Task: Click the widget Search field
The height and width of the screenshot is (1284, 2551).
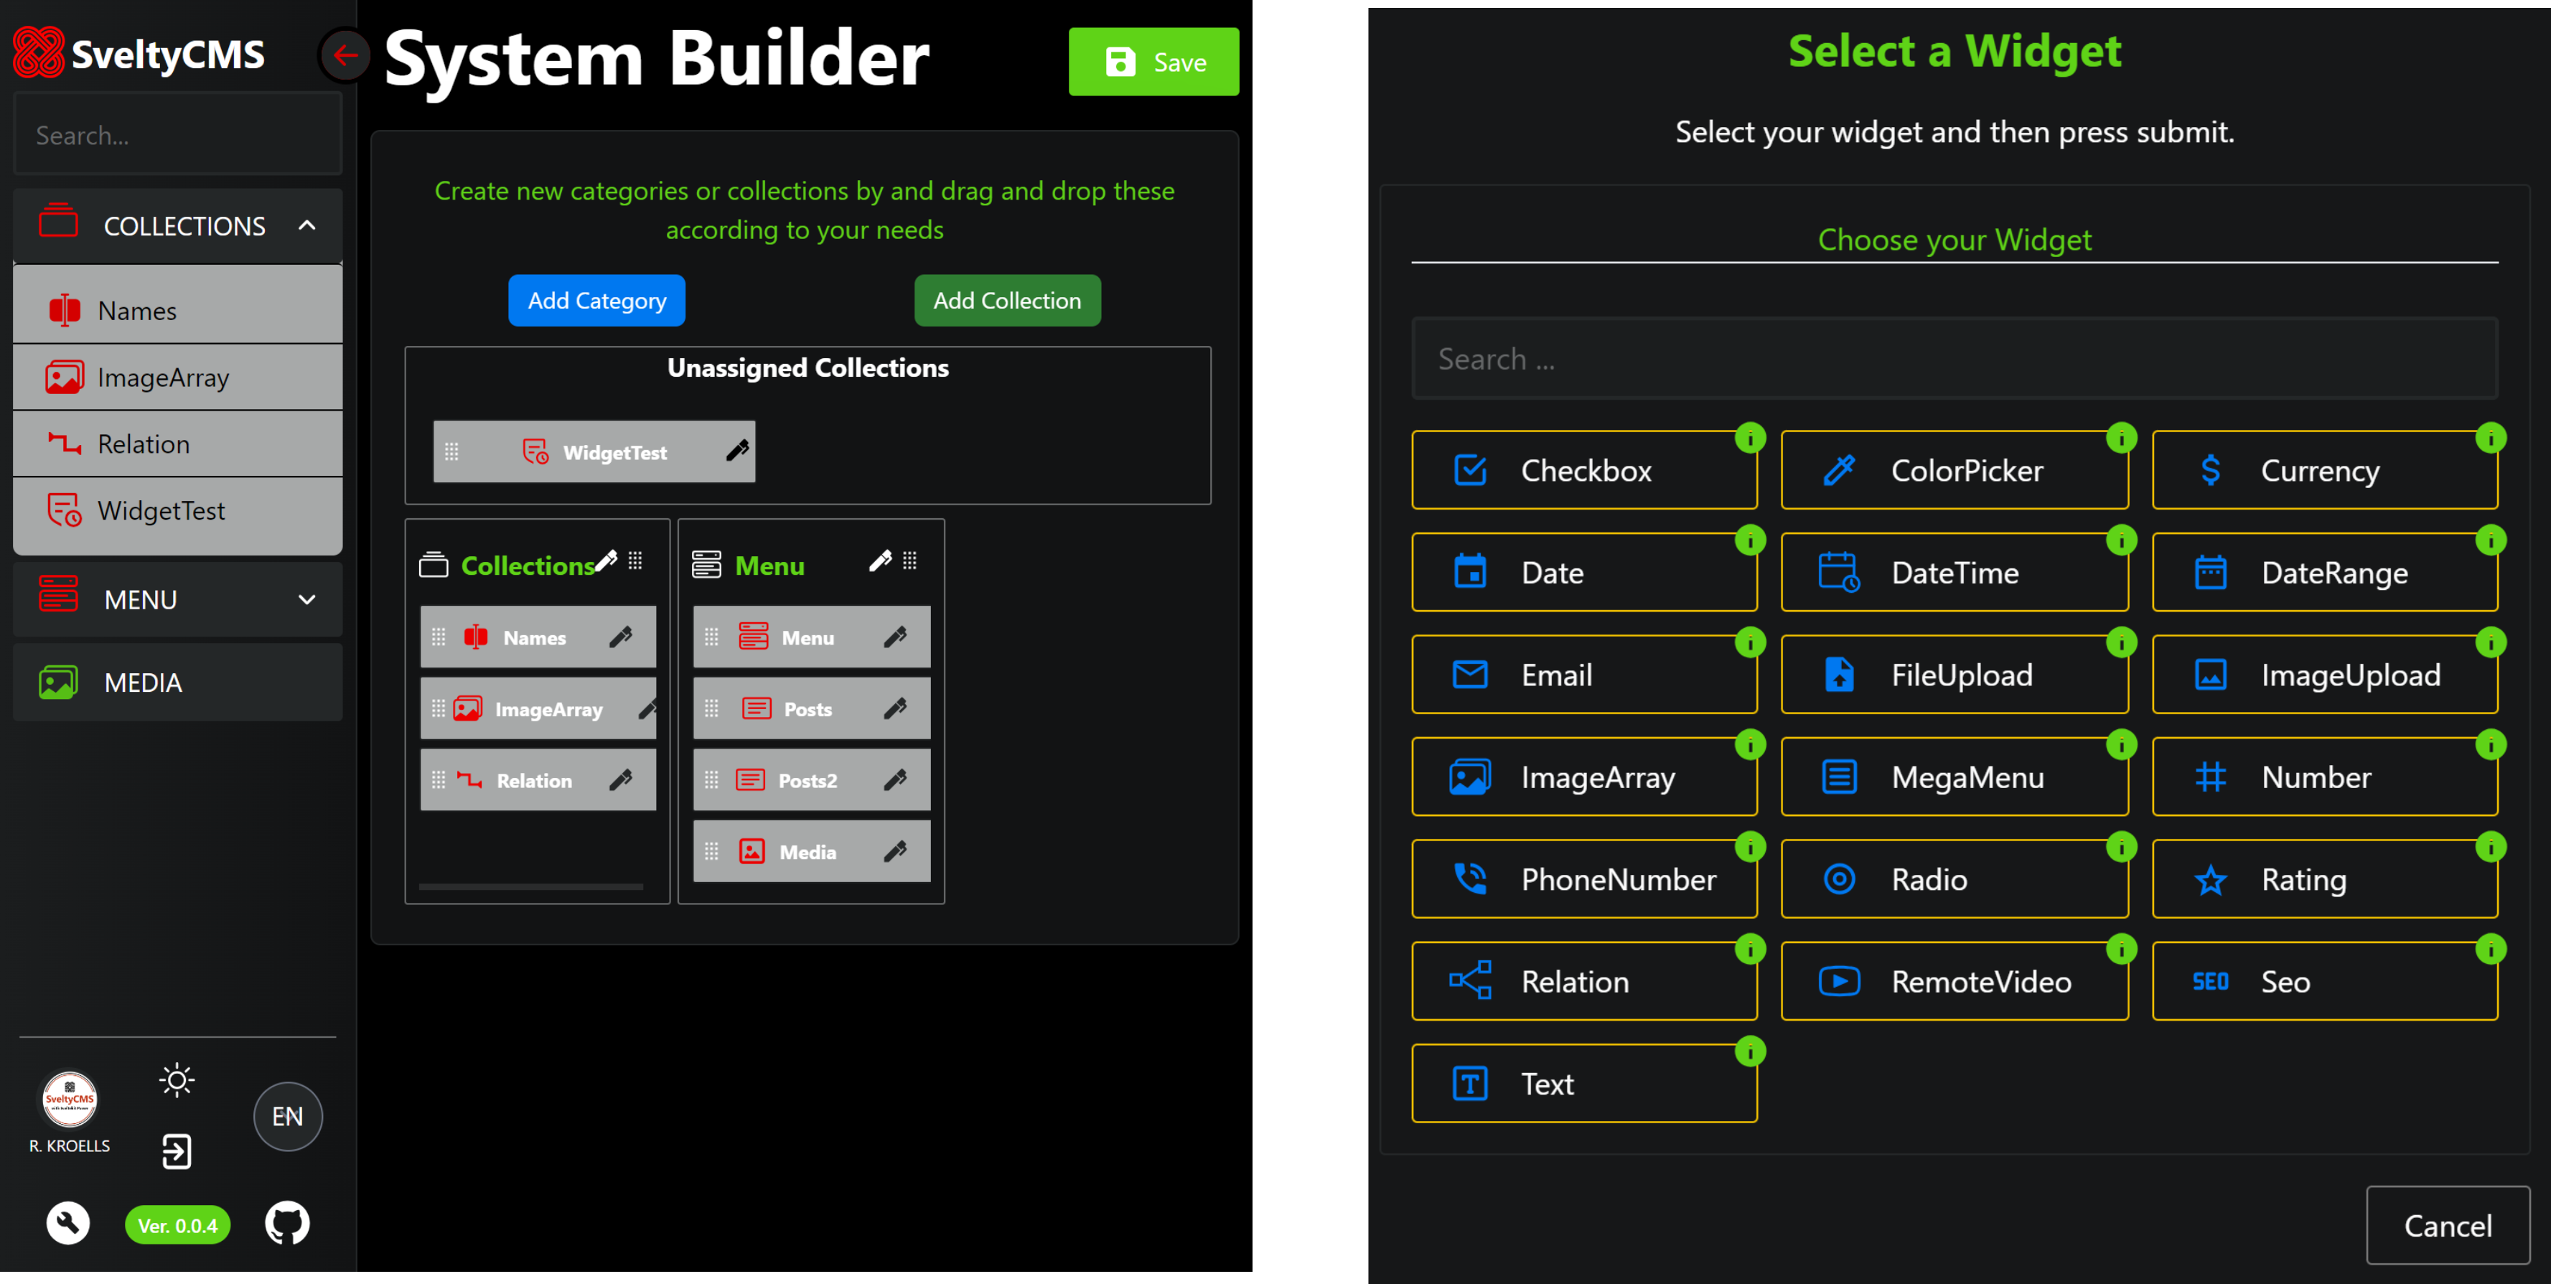Action: click(x=1956, y=358)
